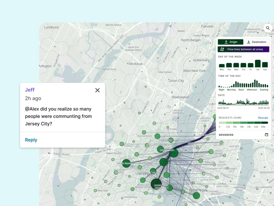Screen dimensions: 274x206
Task: Select the Monday bar in day chart
Action: click(222, 65)
